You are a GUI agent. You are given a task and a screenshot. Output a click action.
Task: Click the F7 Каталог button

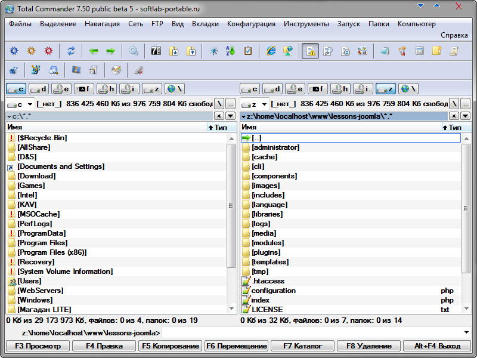click(303, 346)
